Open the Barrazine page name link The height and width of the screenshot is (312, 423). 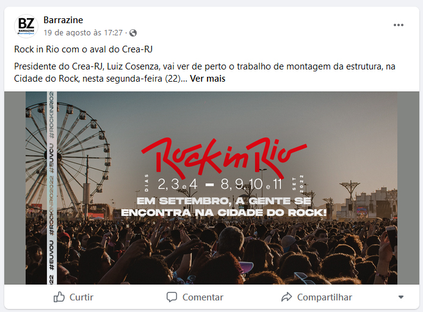coord(63,20)
